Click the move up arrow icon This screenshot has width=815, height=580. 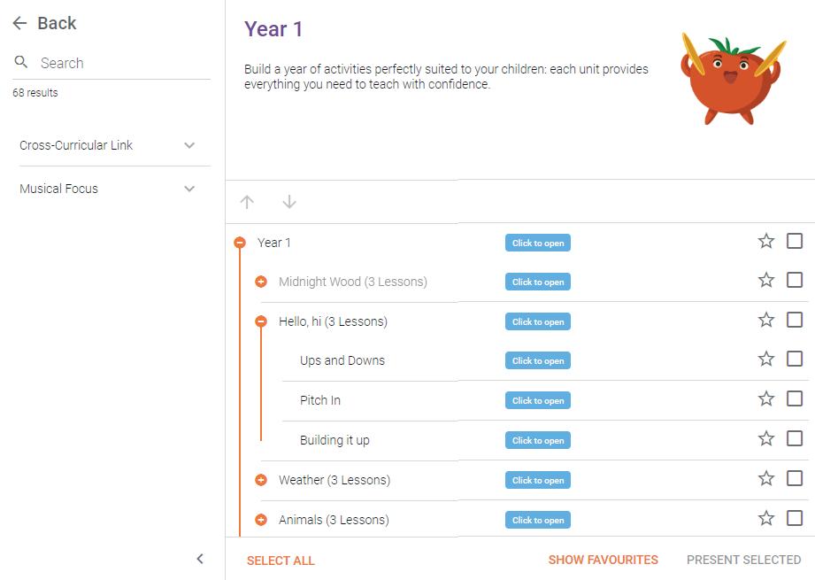[x=247, y=202]
